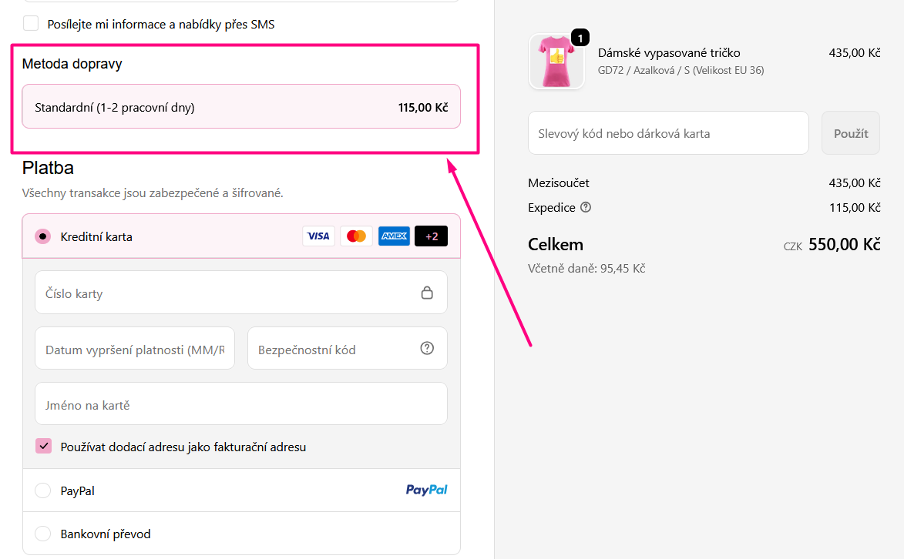Expand the +2 more card types badge

(x=431, y=236)
